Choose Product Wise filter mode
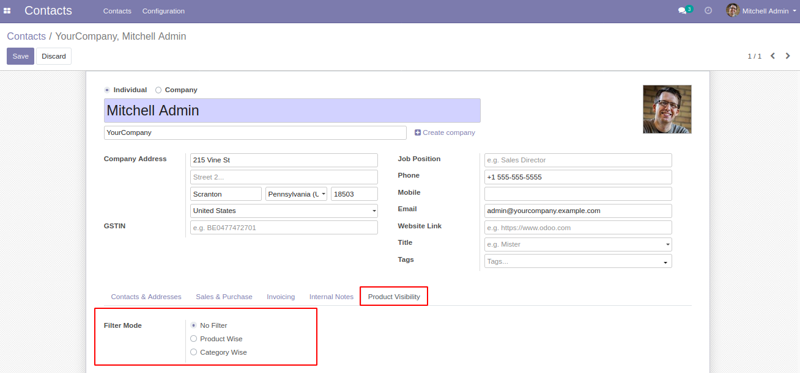The height and width of the screenshot is (373, 800). [x=194, y=339]
